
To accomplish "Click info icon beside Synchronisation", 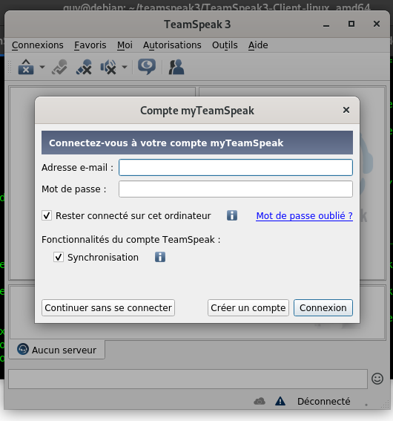I will coord(160,257).
